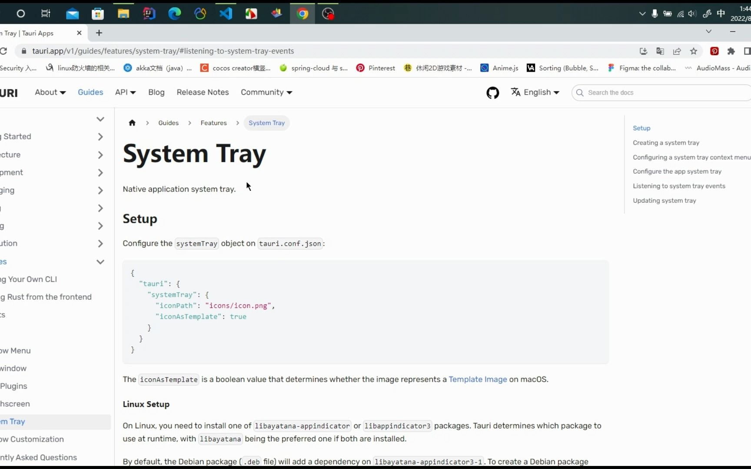Open Microsoft Edge from the taskbar
Screen dimensions: 751x469
pyautogui.click(x=175, y=14)
